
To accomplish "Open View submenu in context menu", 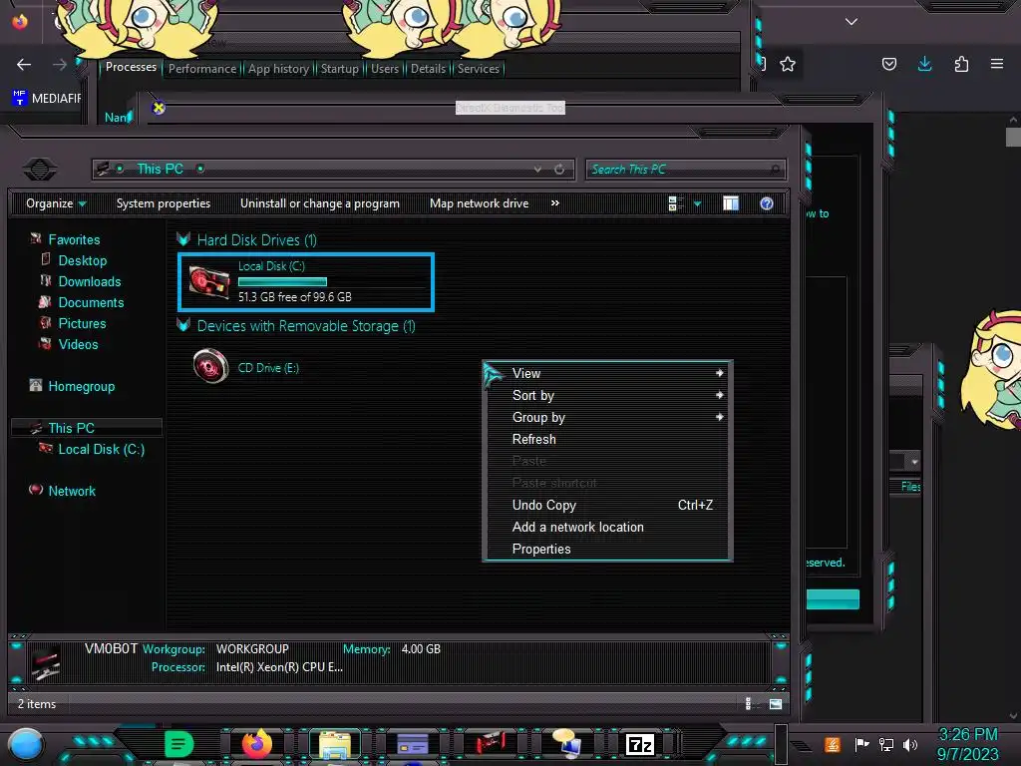I will 607,373.
